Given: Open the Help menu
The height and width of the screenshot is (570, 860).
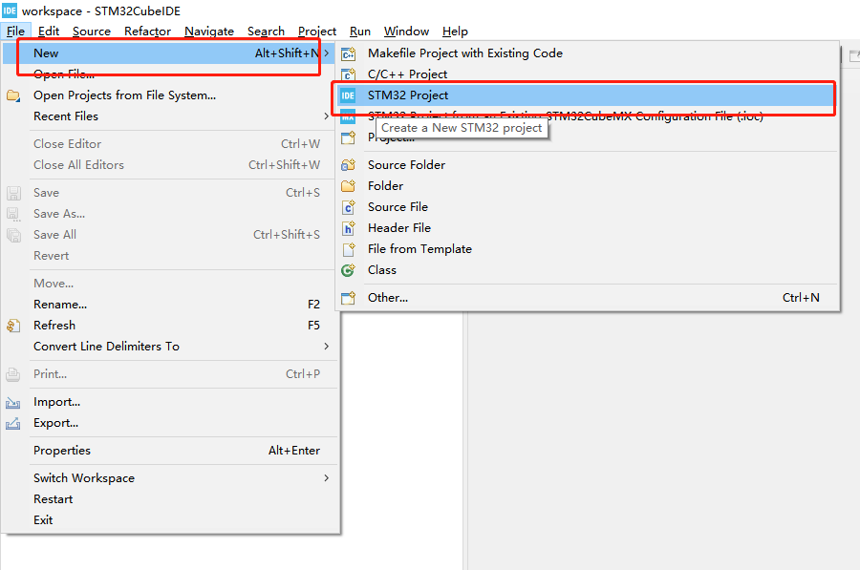Looking at the screenshot, I should 455,32.
